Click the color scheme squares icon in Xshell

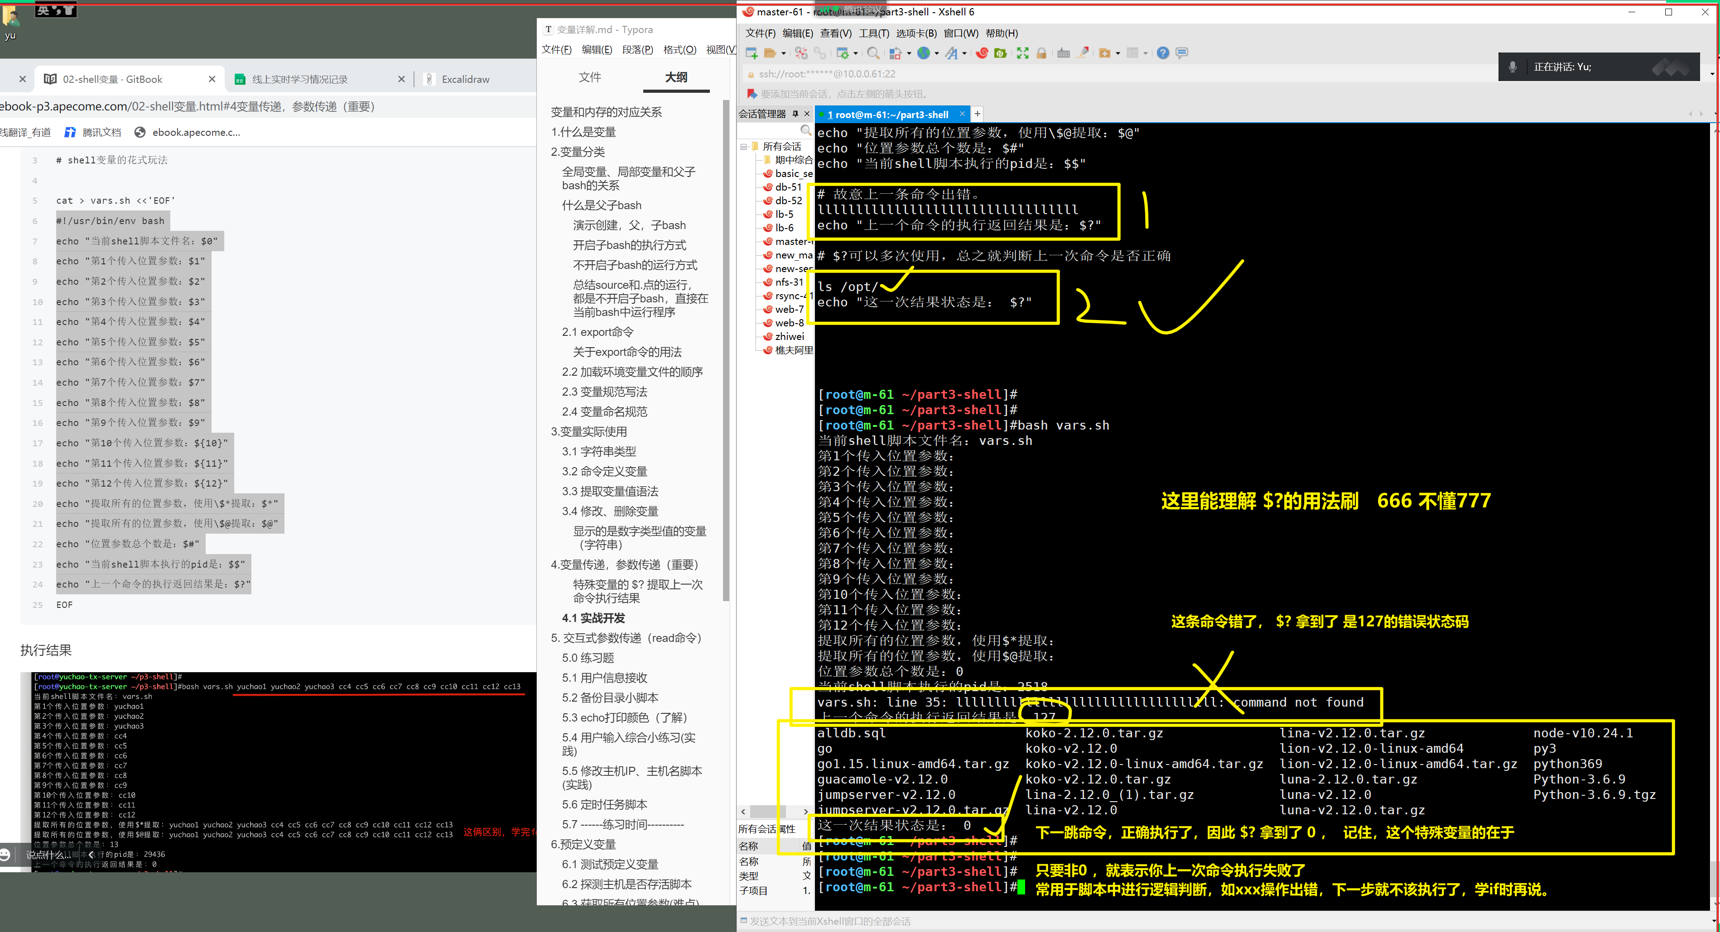[896, 53]
